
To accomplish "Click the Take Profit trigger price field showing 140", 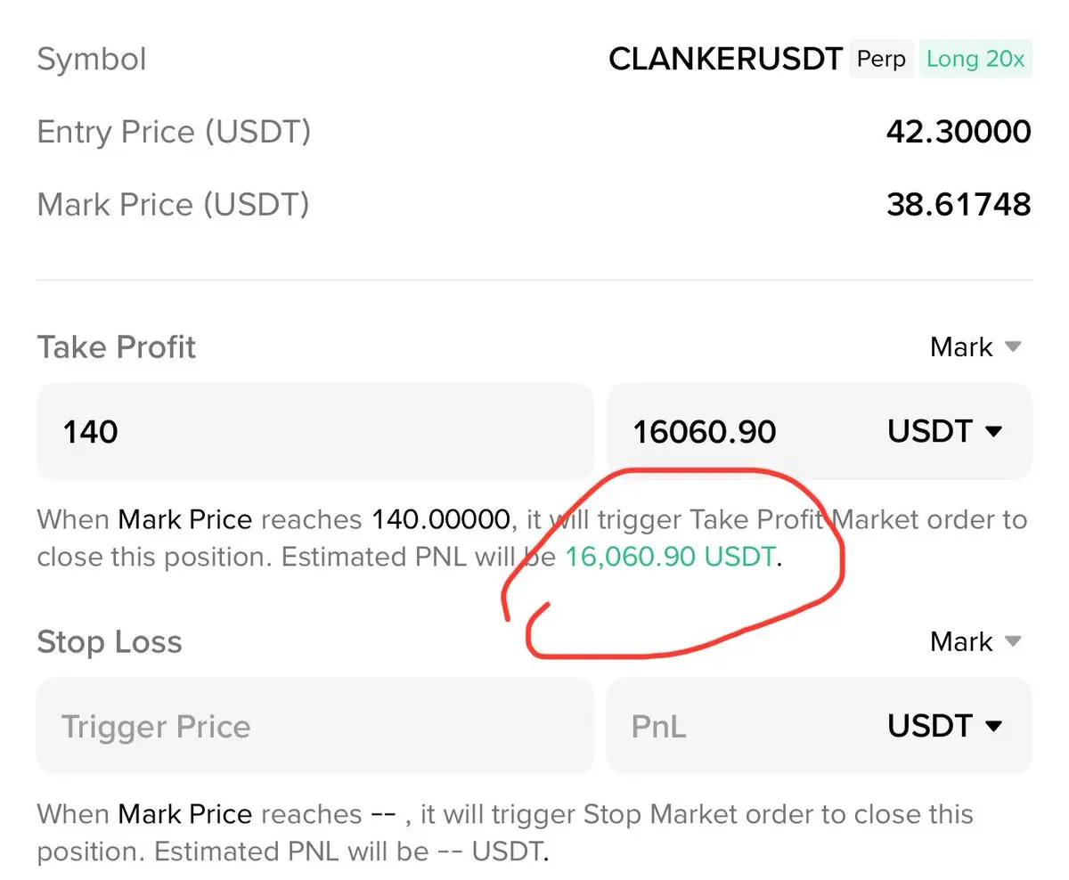I will tap(314, 432).
